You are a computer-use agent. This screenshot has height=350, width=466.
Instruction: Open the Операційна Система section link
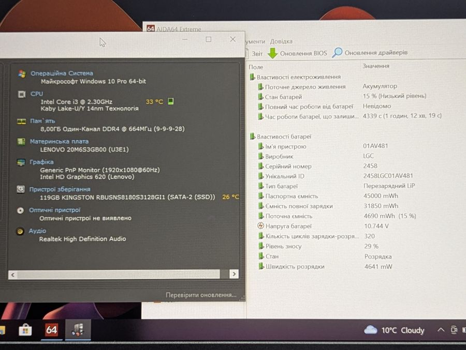tap(62, 73)
